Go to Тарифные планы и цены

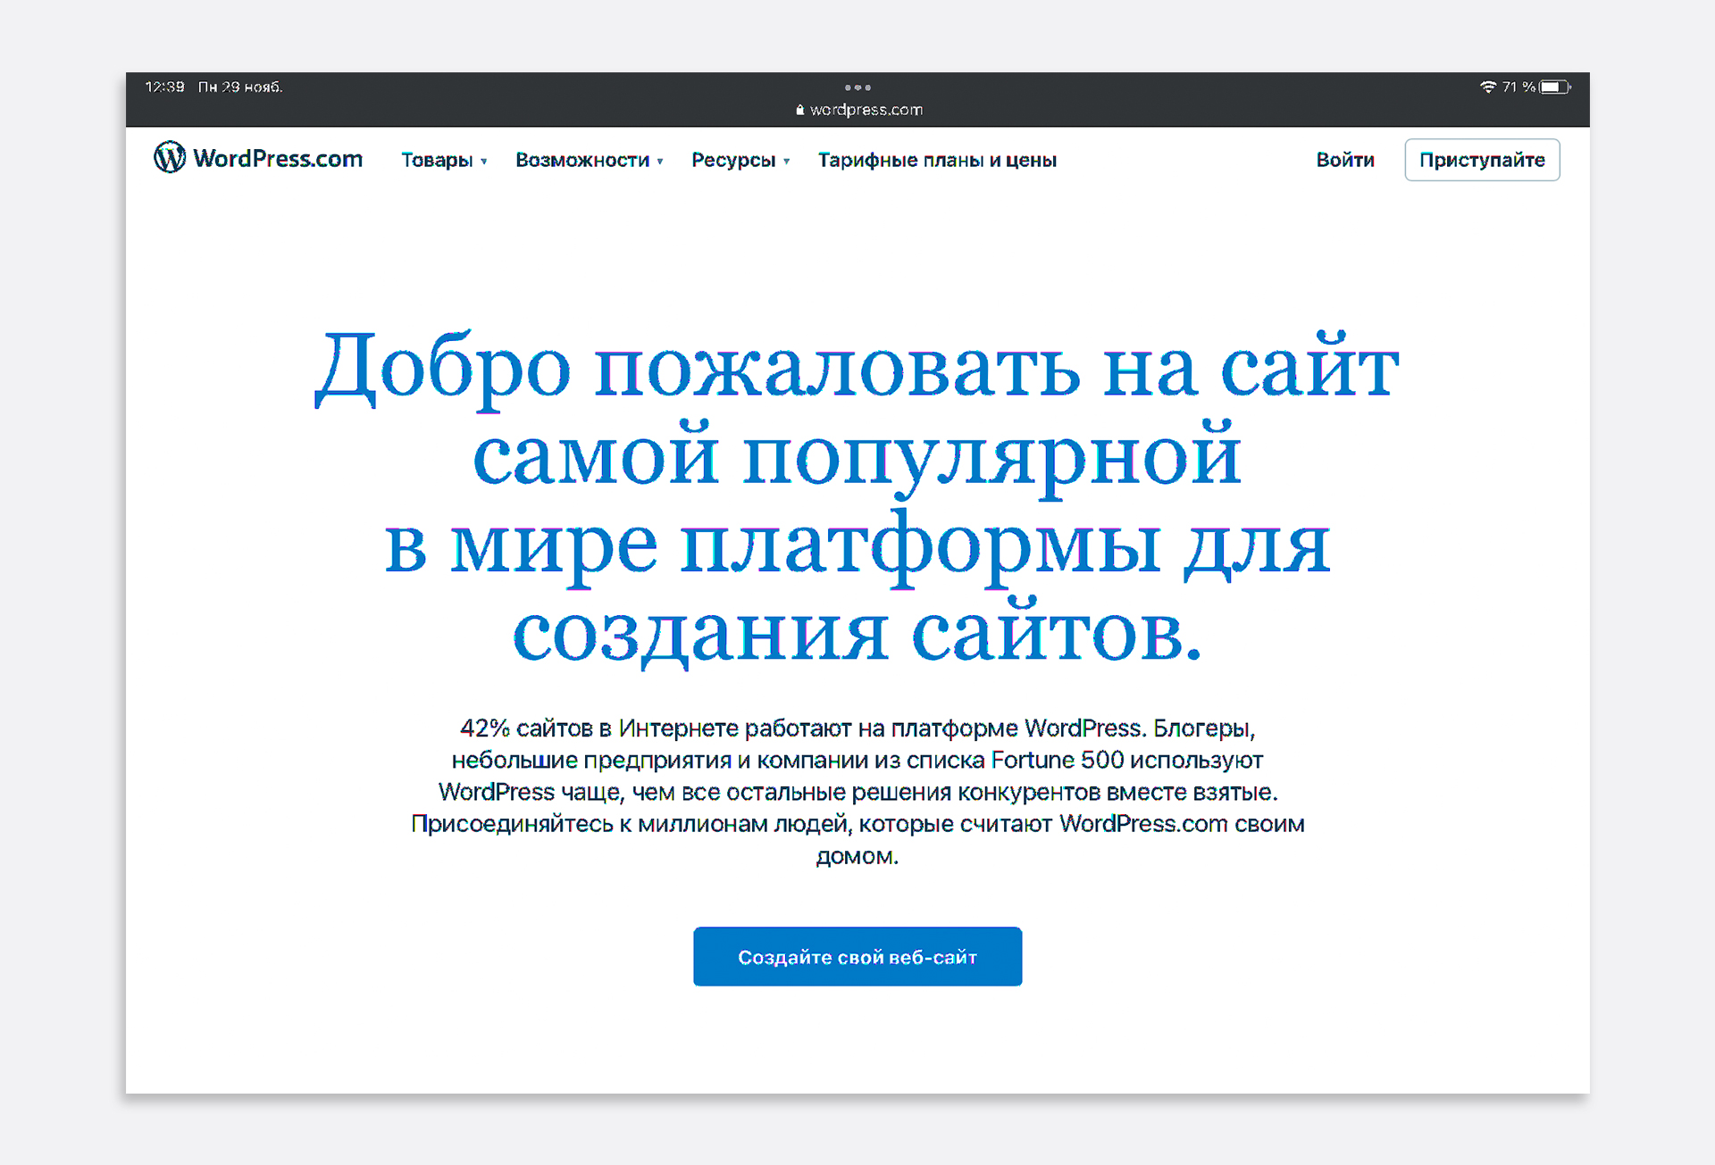tap(937, 160)
